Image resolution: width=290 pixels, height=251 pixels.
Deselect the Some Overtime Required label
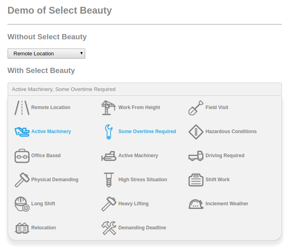pyautogui.click(x=147, y=132)
